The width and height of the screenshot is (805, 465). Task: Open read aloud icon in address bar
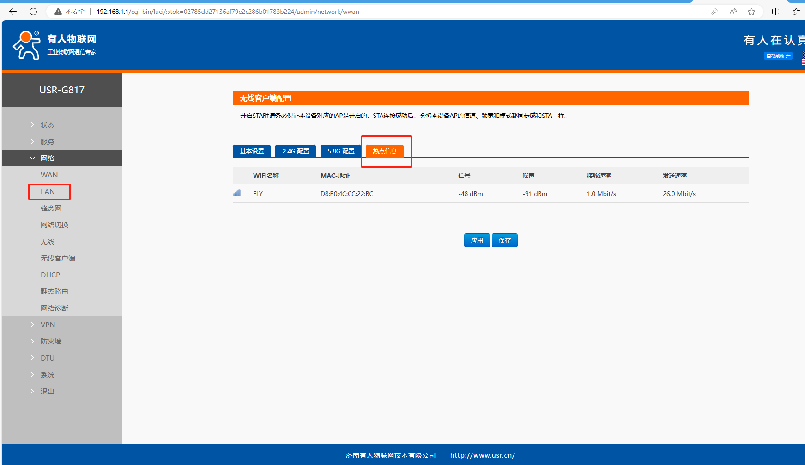click(733, 12)
